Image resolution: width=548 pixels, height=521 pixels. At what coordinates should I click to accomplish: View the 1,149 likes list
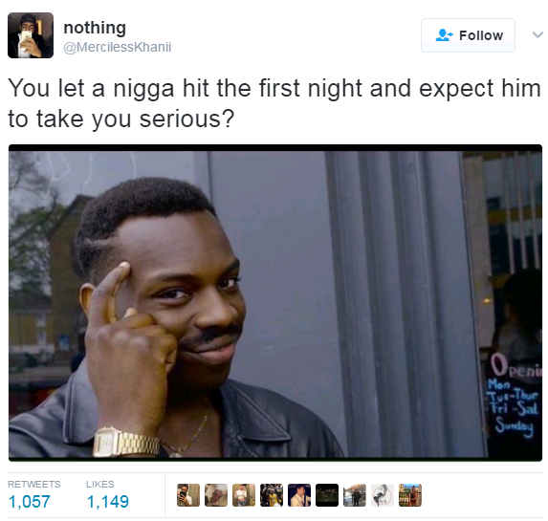(108, 502)
